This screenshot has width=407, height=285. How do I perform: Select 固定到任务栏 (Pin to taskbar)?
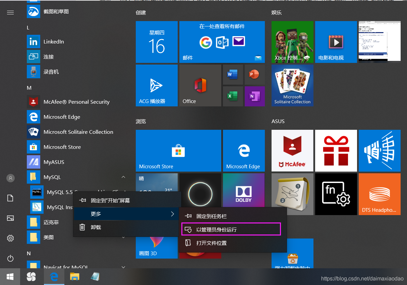pos(233,216)
